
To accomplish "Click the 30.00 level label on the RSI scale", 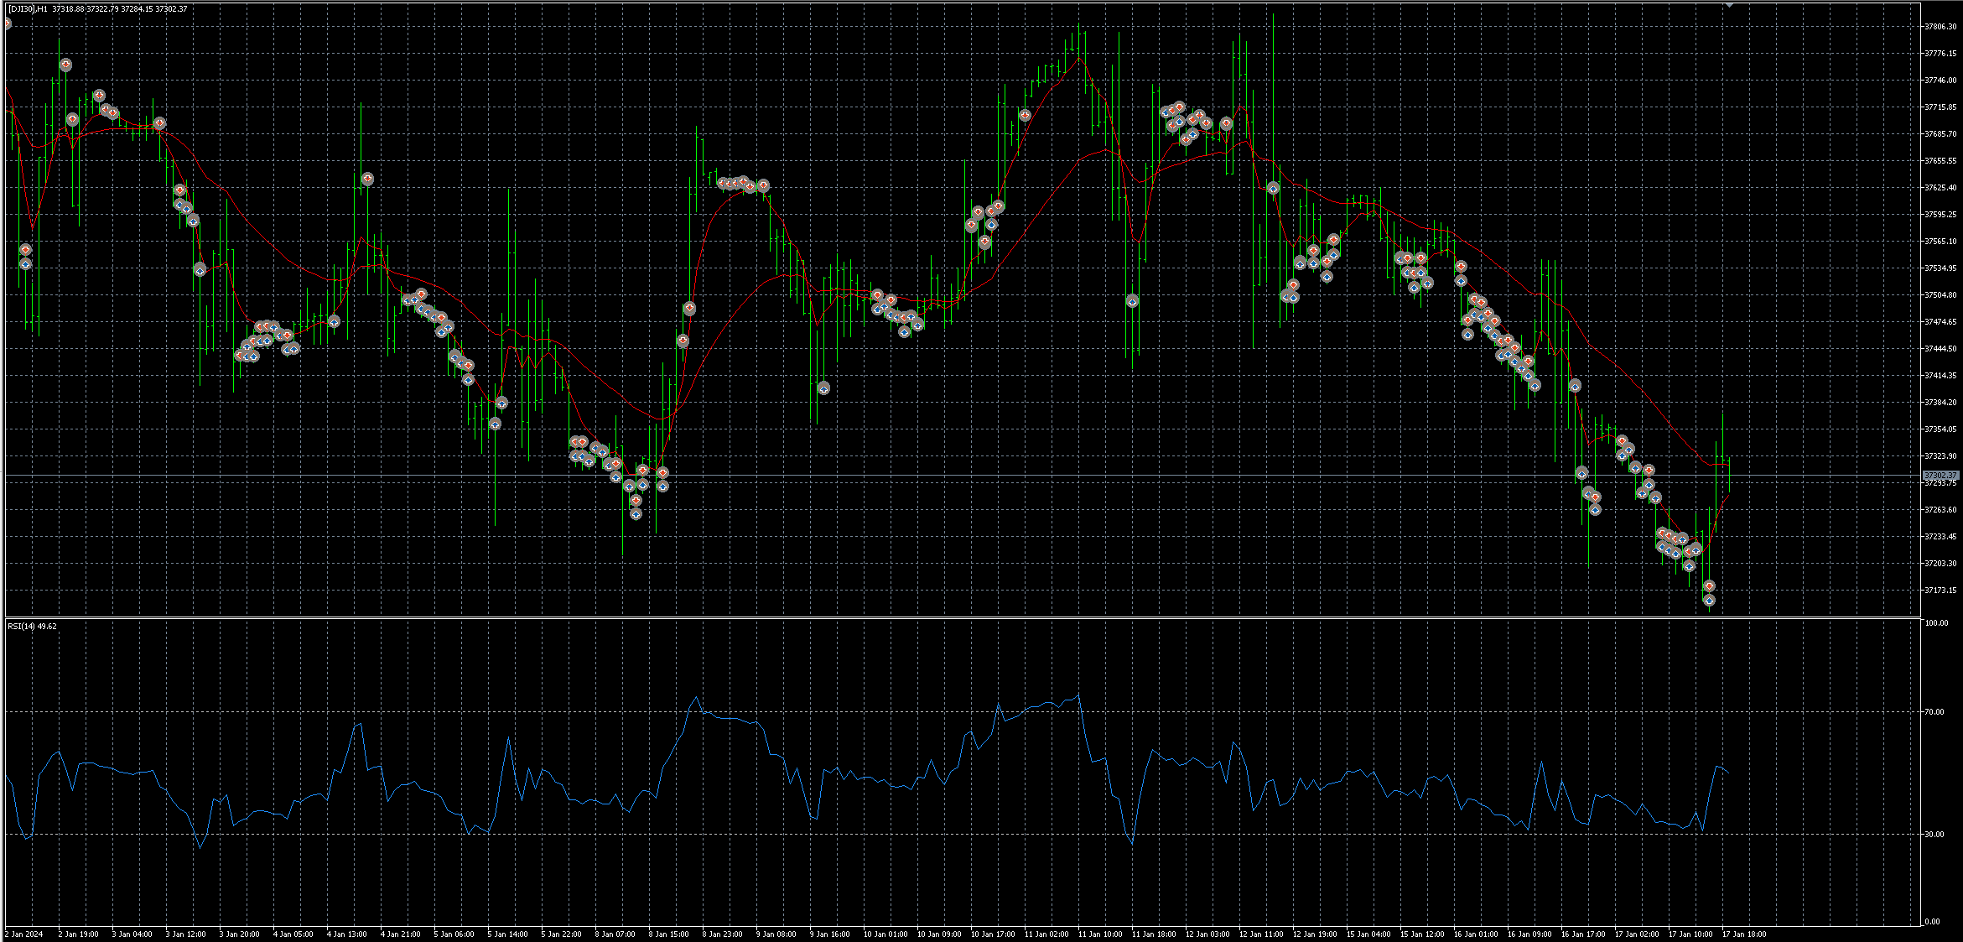I will click(1934, 835).
